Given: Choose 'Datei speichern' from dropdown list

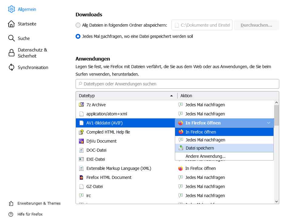Looking at the screenshot, I should pyautogui.click(x=224, y=148).
